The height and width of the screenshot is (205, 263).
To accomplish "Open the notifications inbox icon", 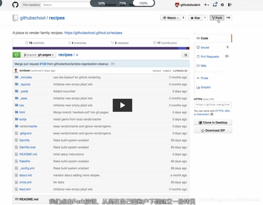I will [x=215, y=4].
